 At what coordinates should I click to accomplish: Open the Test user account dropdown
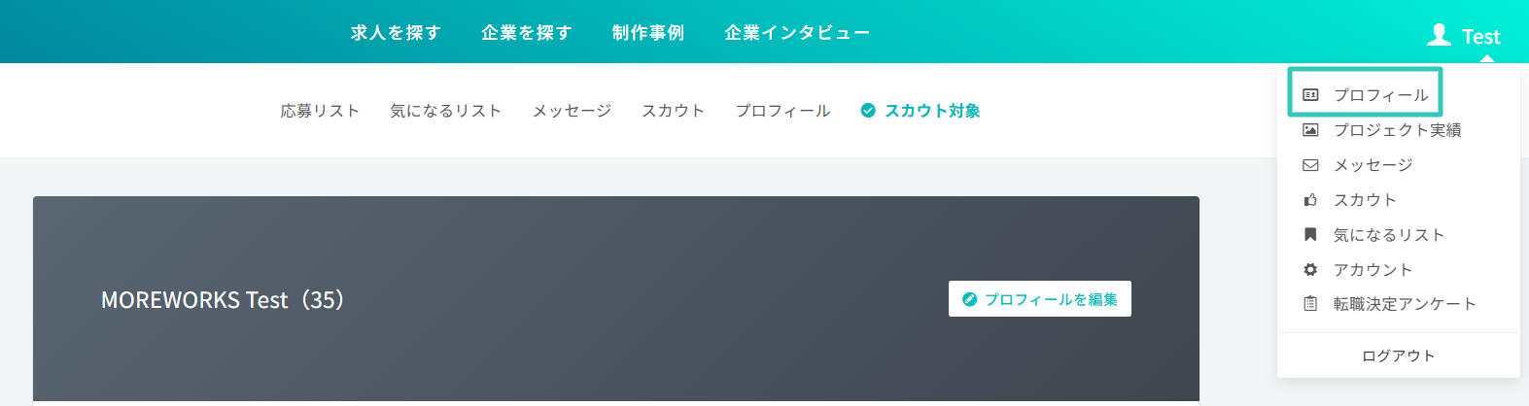[x=1480, y=37]
